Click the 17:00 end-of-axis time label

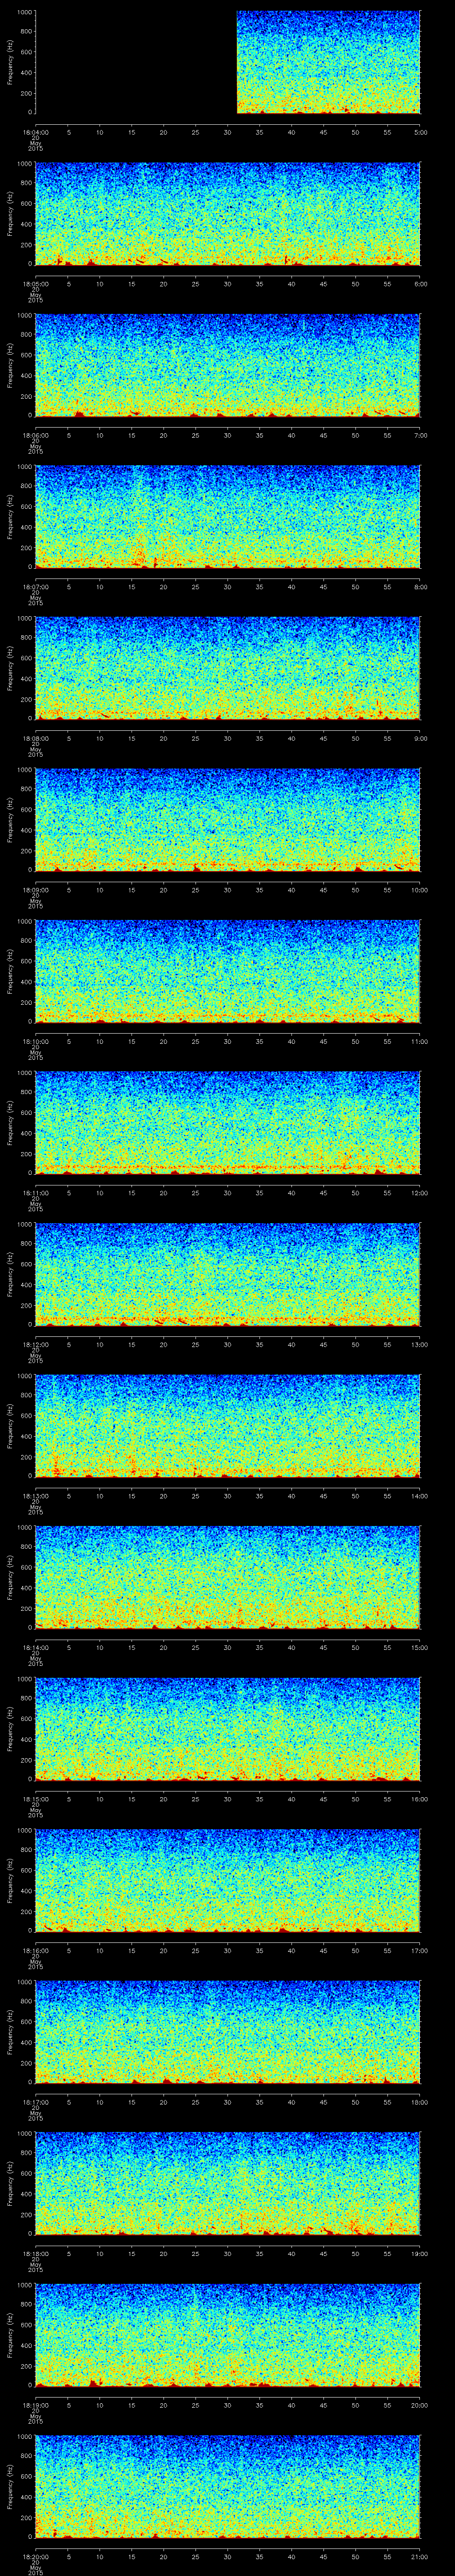pyautogui.click(x=420, y=1950)
